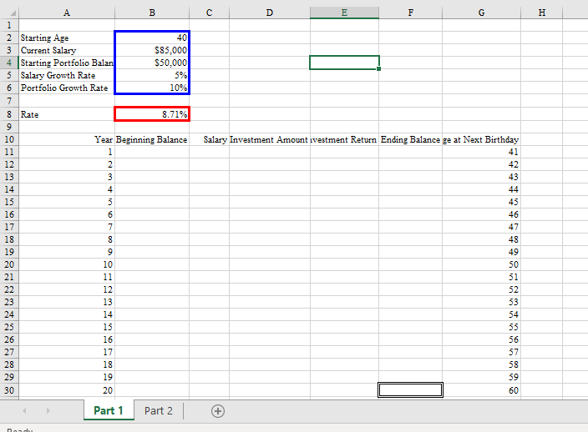This screenshot has width=588, height=432.
Task: Select the age 41 cell
Action: pyautogui.click(x=481, y=152)
